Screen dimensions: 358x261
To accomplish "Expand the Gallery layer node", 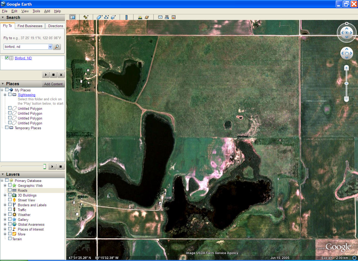I will point(5,220).
